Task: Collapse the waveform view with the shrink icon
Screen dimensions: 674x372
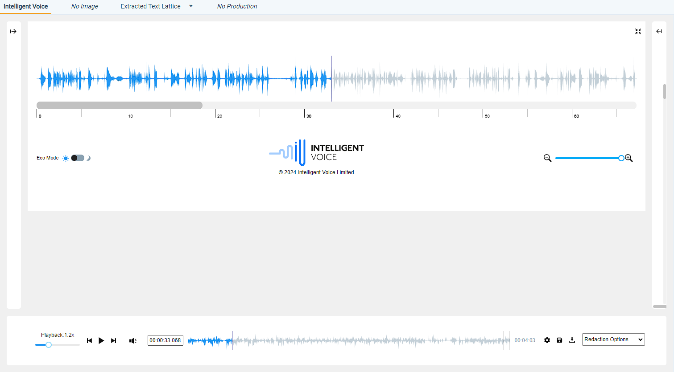Action: coord(638,31)
